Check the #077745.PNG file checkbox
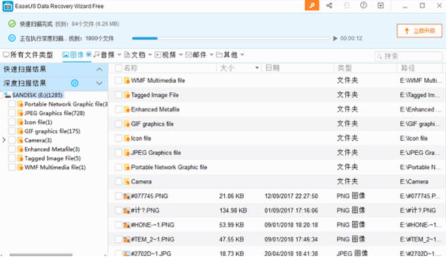 pyautogui.click(x=118, y=196)
